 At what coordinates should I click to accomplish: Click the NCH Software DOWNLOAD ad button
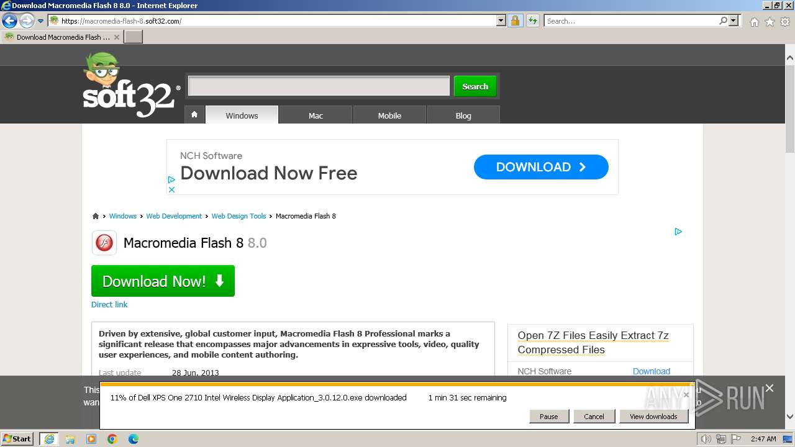click(541, 167)
